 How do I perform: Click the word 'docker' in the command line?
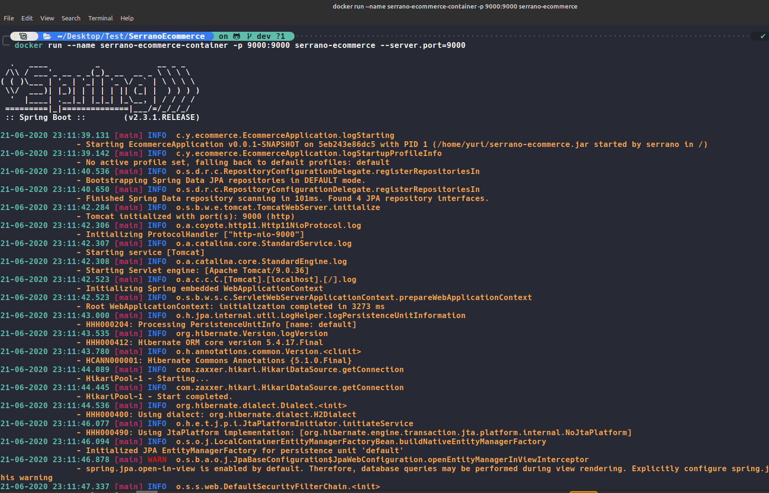[x=29, y=45]
